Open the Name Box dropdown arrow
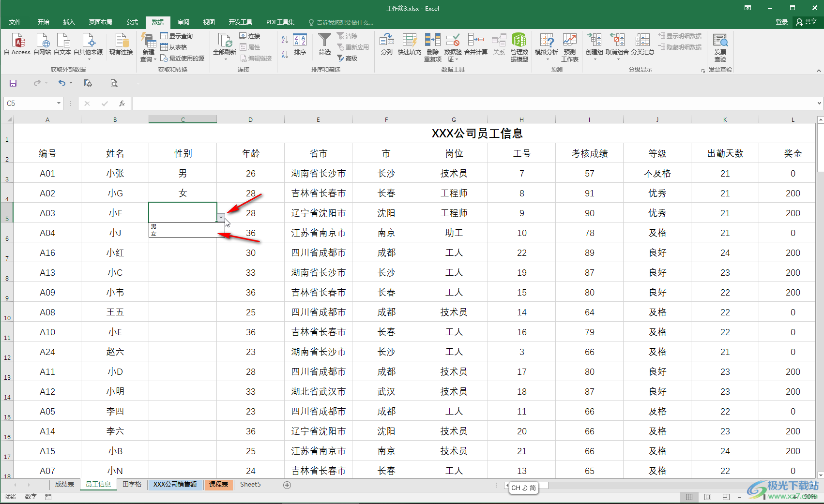The height and width of the screenshot is (504, 824). 59,103
